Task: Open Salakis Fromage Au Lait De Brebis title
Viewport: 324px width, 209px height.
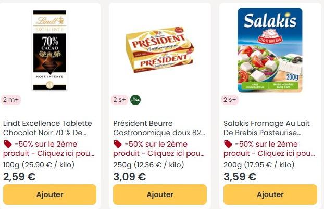Action: (266, 128)
